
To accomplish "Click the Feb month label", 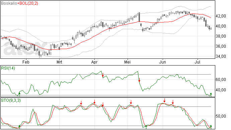I will (x=26, y=62).
